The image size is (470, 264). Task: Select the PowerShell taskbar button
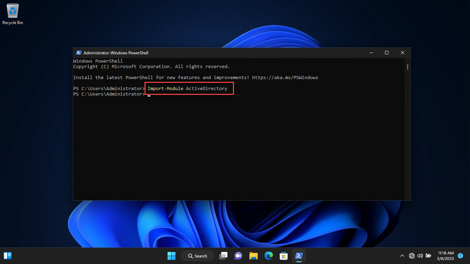(x=299, y=256)
